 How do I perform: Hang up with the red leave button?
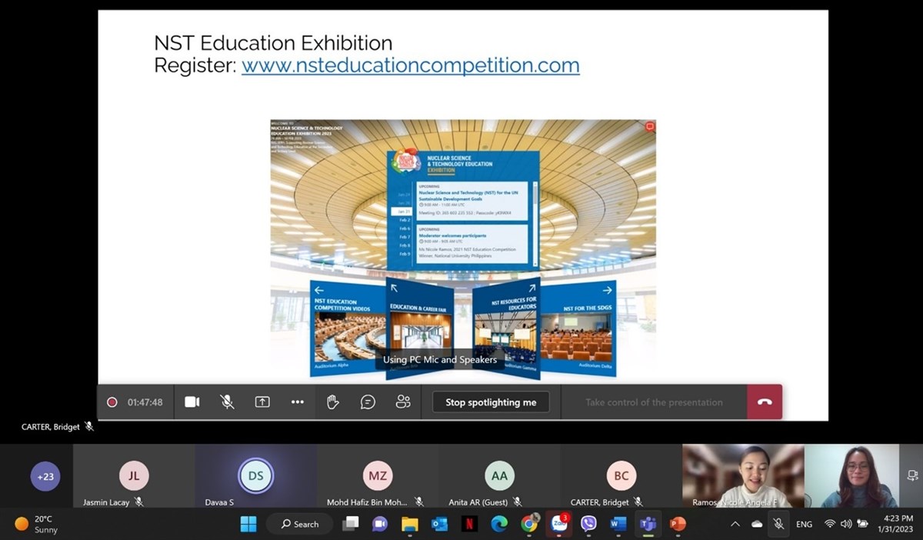pos(764,402)
